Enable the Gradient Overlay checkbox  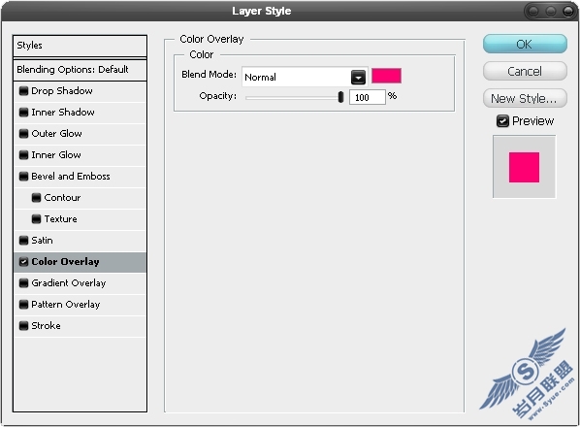click(23, 283)
